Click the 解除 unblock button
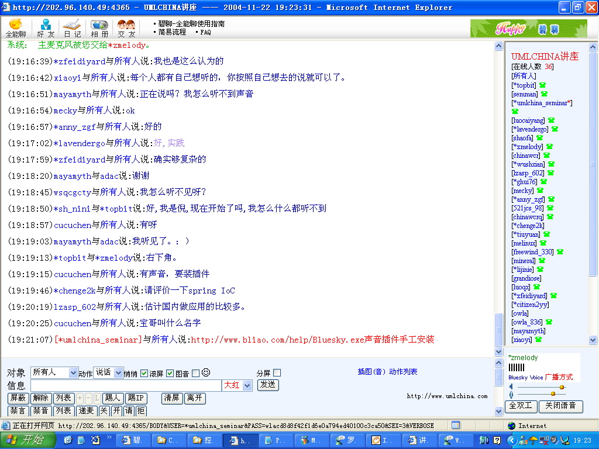 pyautogui.click(x=40, y=398)
